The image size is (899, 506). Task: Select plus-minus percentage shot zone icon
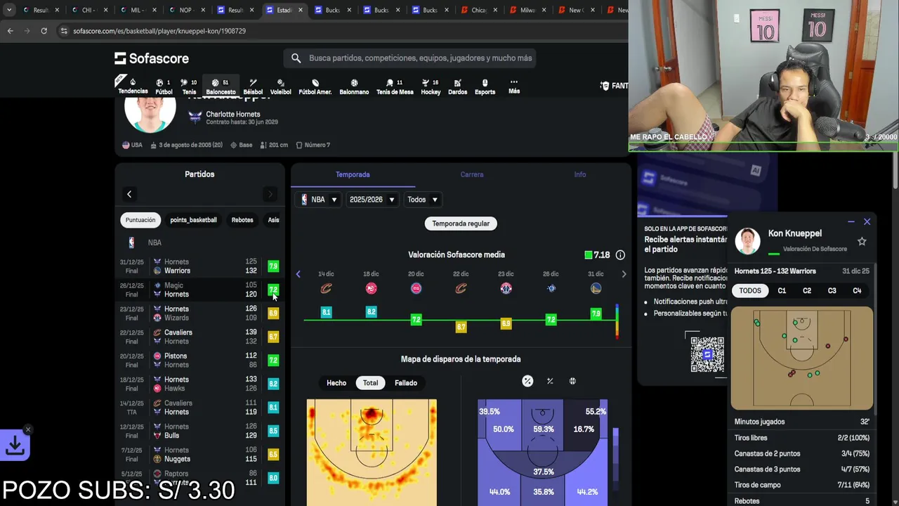point(550,381)
